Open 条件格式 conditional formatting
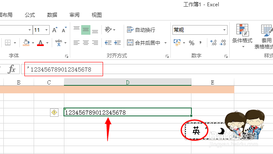The image size is (273, 154). tap(242, 36)
